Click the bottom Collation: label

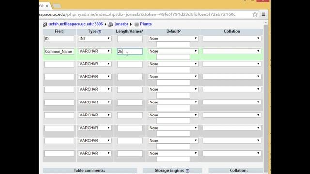point(238,171)
